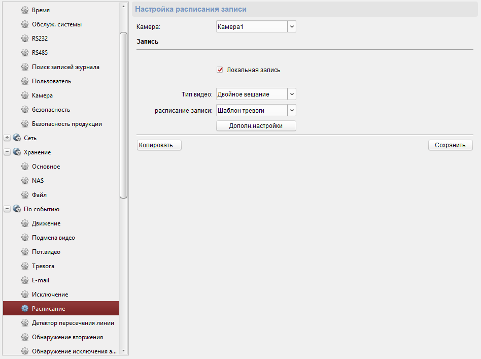Collapse the Хранение tree section
The width and height of the screenshot is (481, 359).
pyautogui.click(x=7, y=152)
